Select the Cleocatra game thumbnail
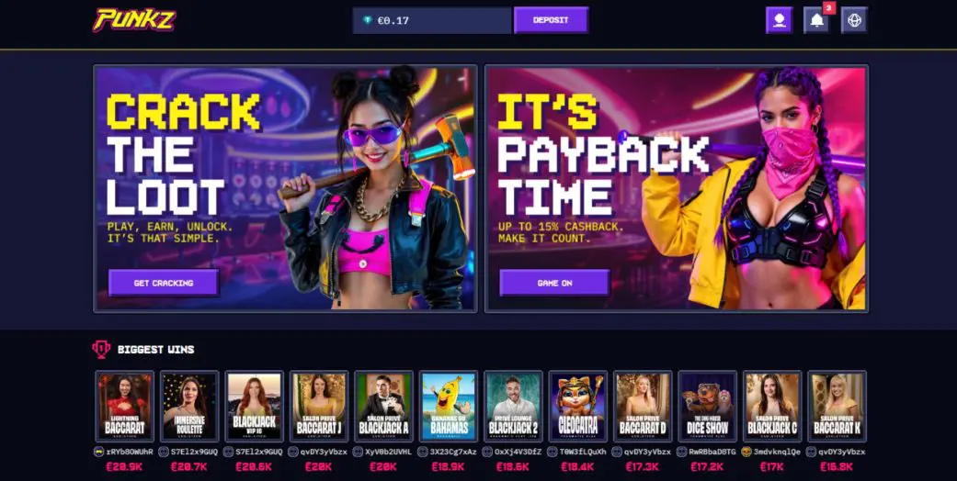This screenshot has width=957, height=481. (578, 406)
